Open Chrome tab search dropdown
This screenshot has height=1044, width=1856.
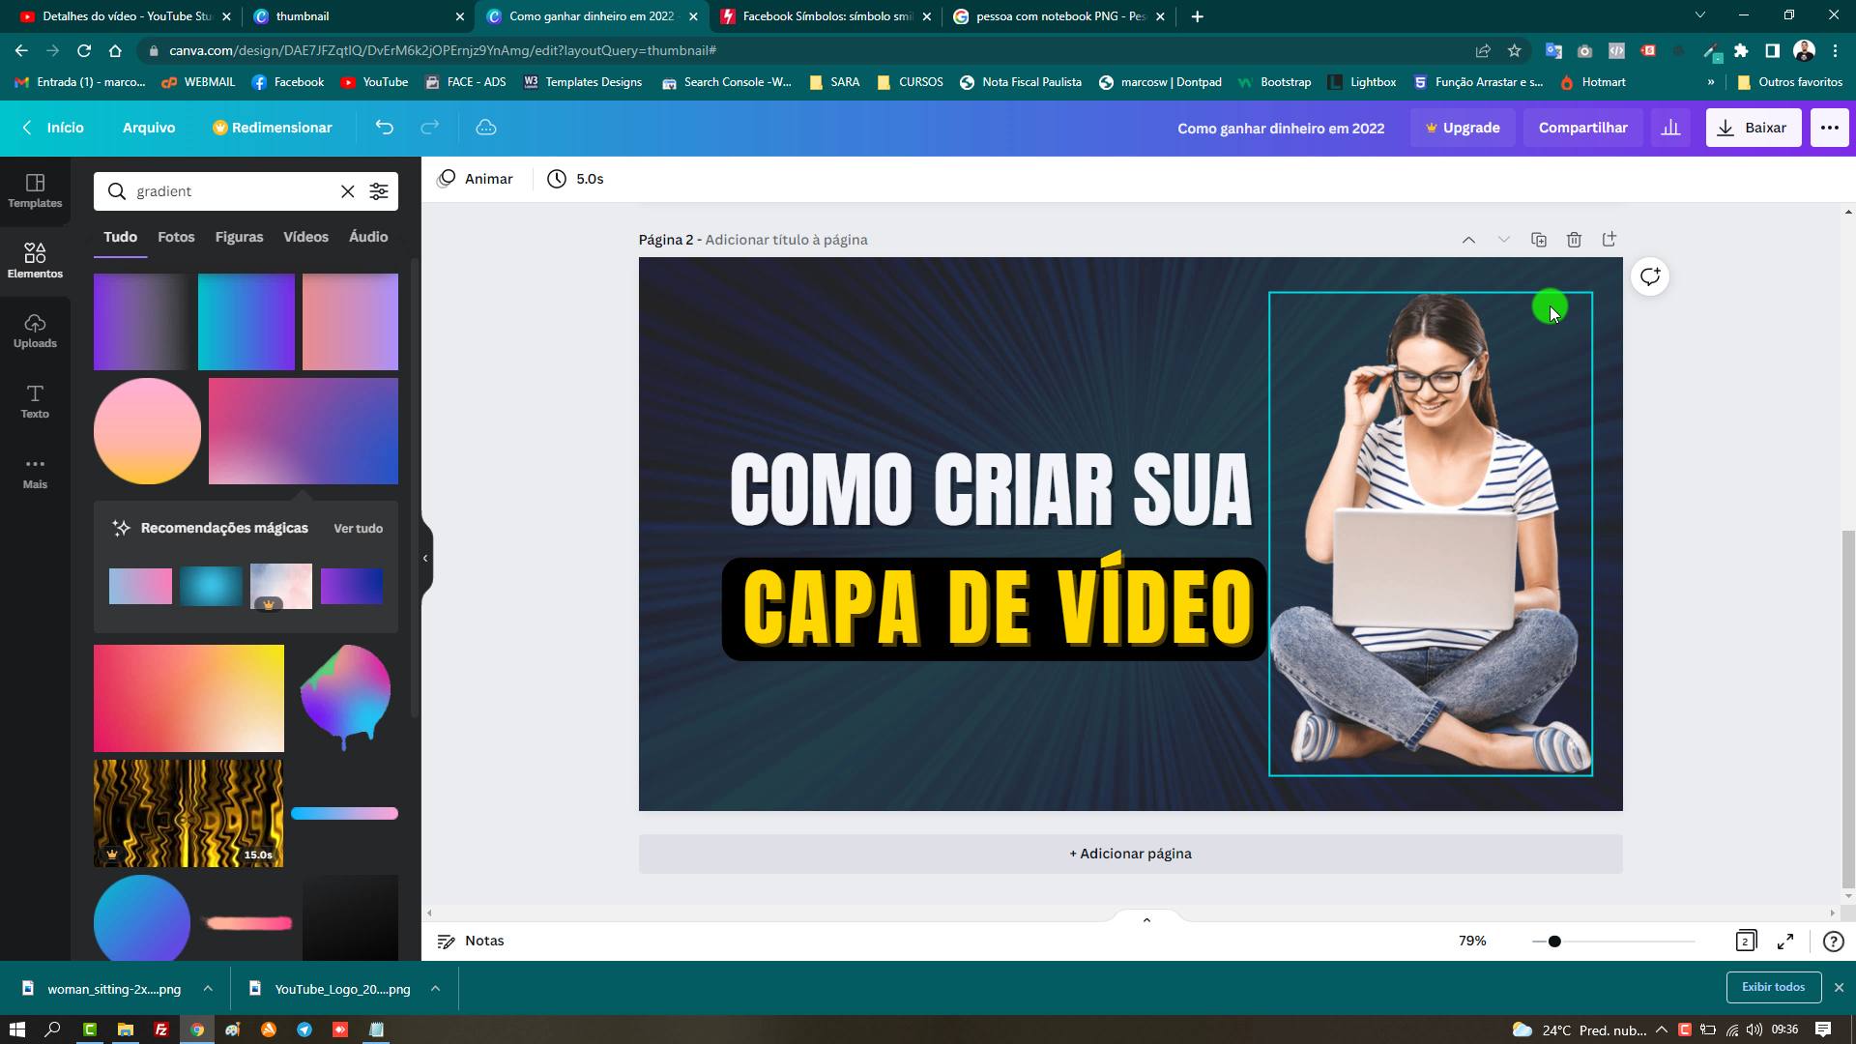pyautogui.click(x=1699, y=15)
